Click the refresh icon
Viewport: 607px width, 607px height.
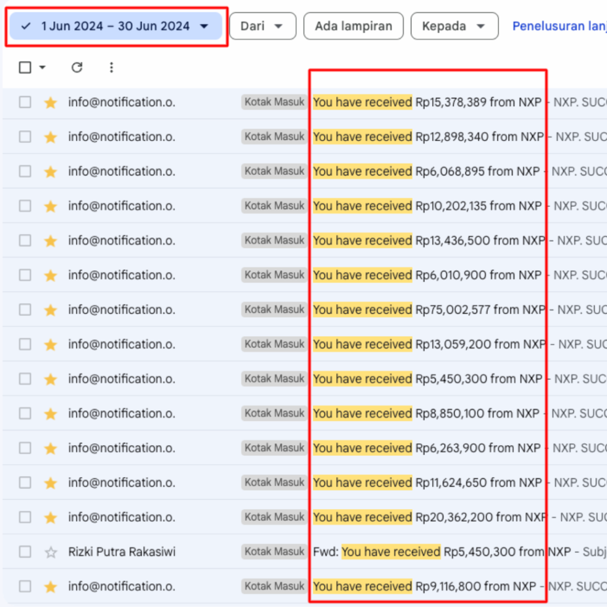(77, 68)
